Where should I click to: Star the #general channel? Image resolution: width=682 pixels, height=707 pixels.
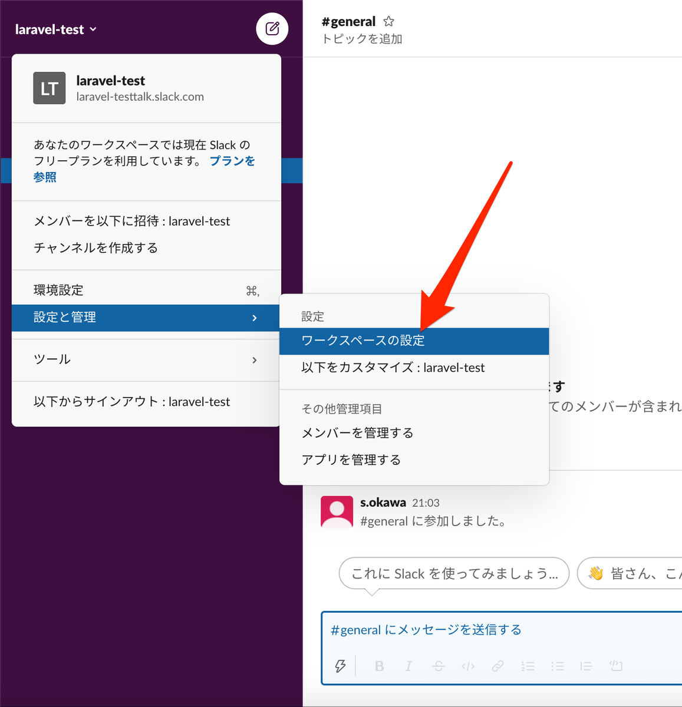click(388, 21)
